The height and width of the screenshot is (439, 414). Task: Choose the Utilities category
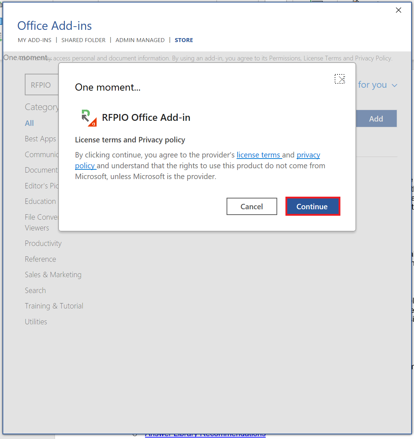point(36,322)
